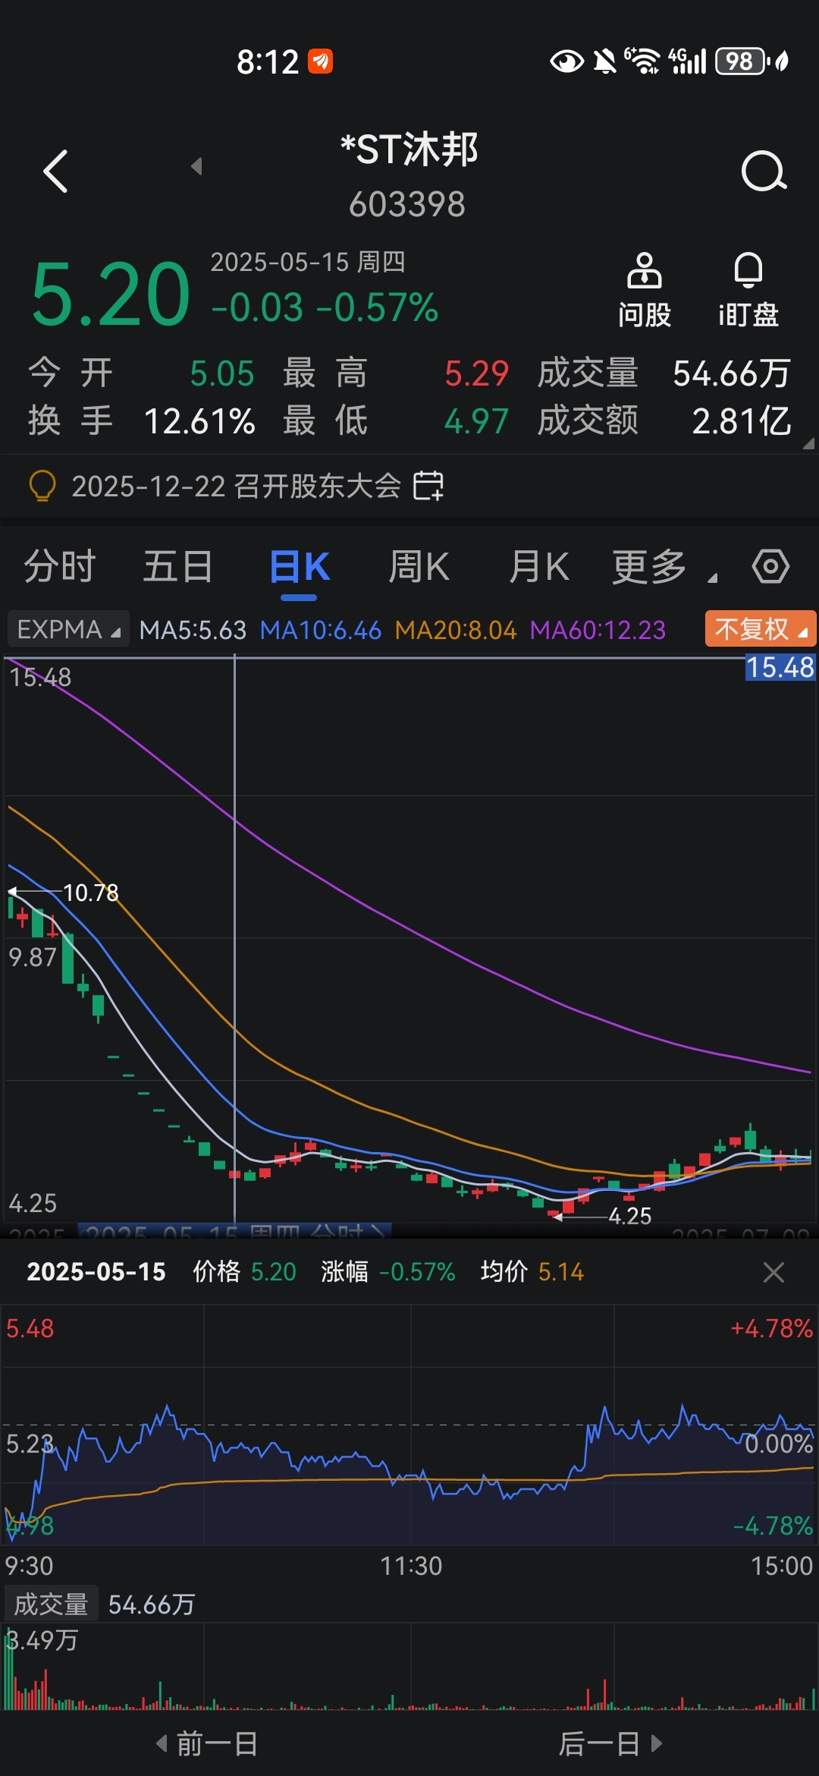This screenshot has height=1776, width=819.
Task: Add shareholder meeting to calendar icon
Action: 428,486
